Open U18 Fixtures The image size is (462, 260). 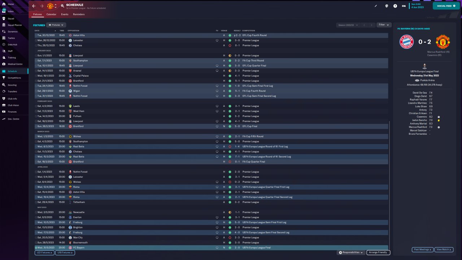[65, 253]
